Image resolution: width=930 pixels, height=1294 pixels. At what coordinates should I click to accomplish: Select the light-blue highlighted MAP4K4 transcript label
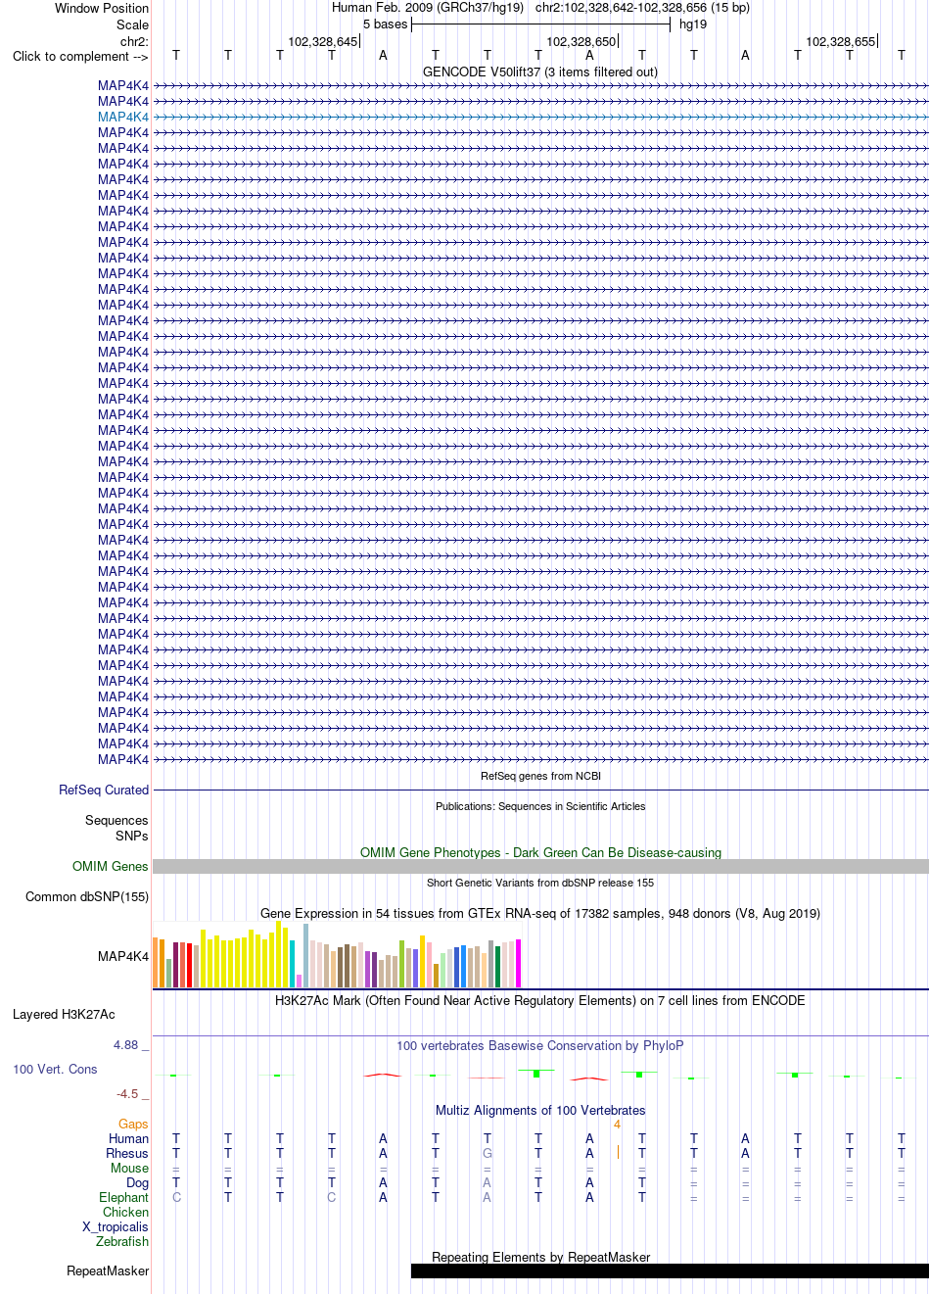(123, 117)
